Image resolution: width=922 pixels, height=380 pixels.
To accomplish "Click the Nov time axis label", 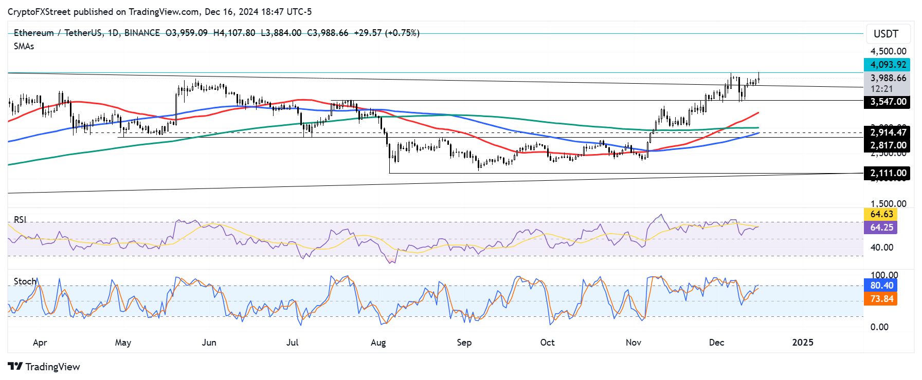I will click(633, 343).
